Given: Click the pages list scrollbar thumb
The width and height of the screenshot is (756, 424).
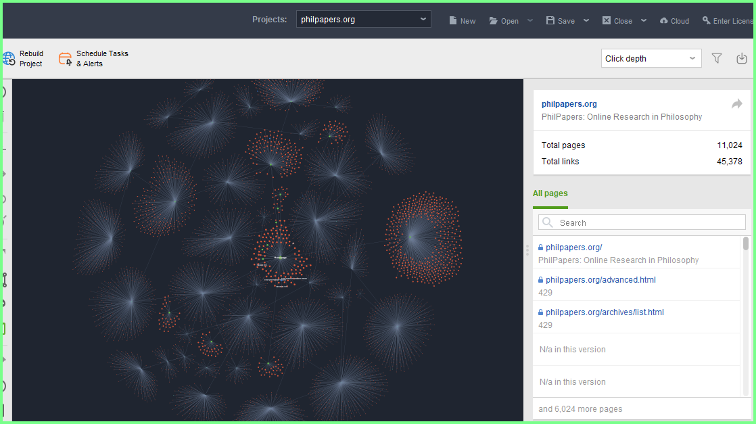Looking at the screenshot, I should (x=746, y=243).
